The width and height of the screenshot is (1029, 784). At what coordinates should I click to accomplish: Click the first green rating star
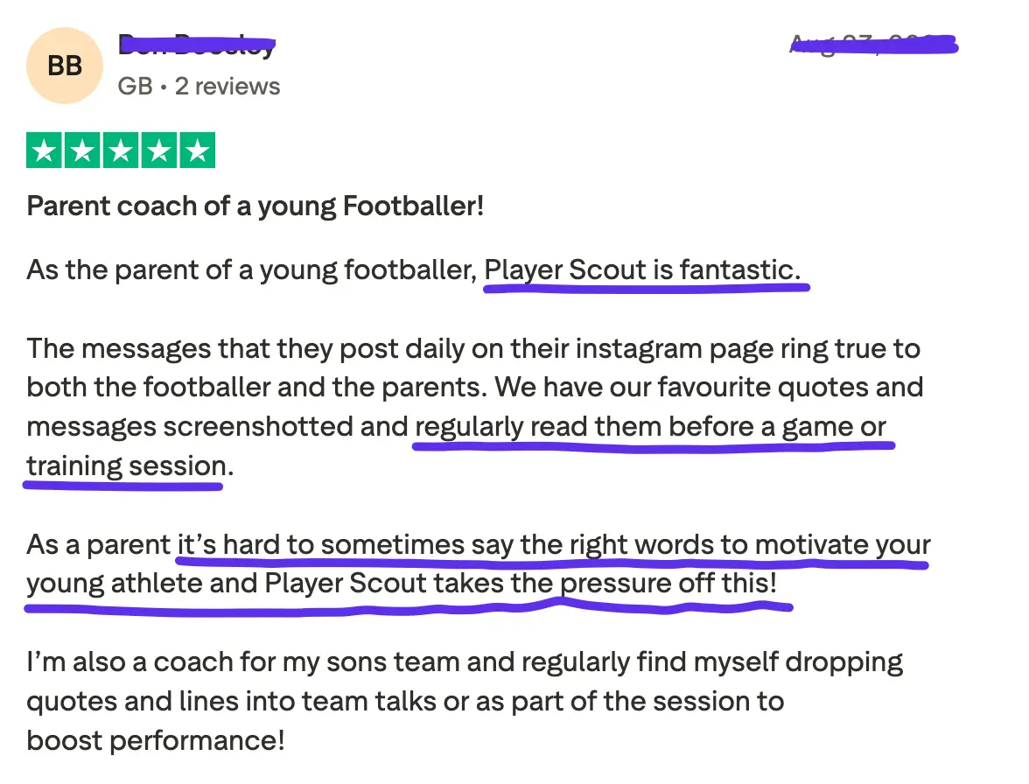click(x=44, y=150)
